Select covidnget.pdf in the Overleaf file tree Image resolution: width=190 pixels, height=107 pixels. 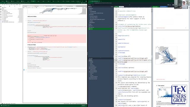click(x=93, y=12)
